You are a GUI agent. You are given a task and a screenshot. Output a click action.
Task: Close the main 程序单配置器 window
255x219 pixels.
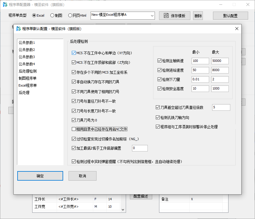(x=248, y=4)
